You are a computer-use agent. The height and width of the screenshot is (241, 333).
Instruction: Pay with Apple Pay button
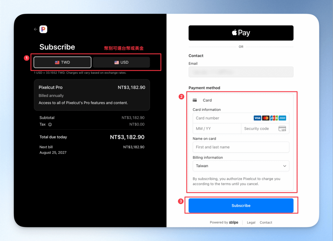click(x=241, y=33)
